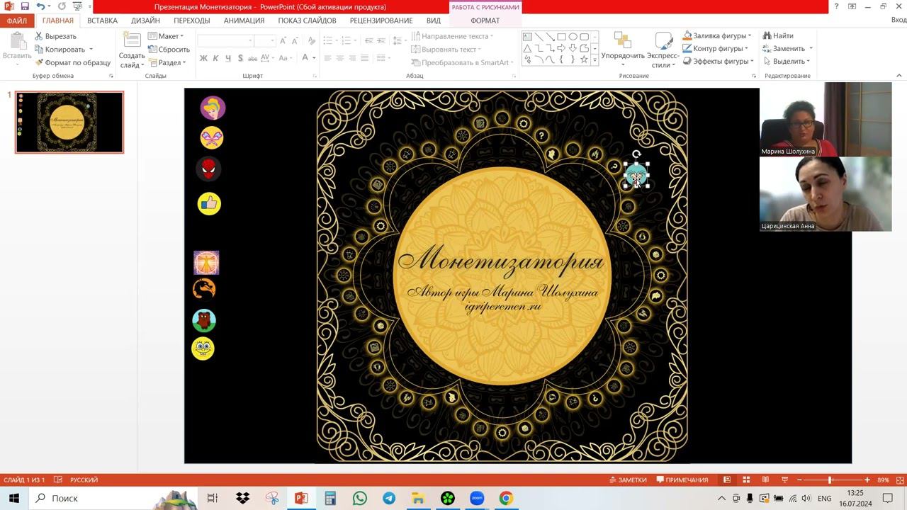This screenshot has height=510, width=907.
Task: Click Создать слайд new slide button
Action: coord(132,50)
